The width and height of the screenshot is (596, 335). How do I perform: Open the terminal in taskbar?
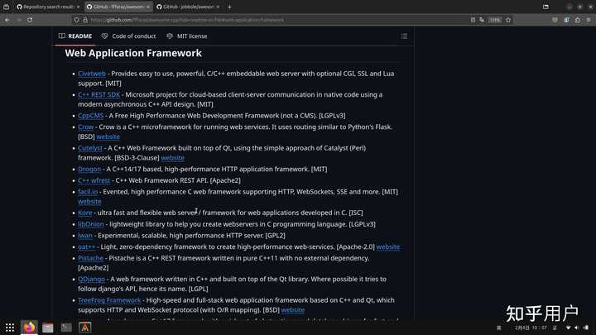(x=66, y=328)
